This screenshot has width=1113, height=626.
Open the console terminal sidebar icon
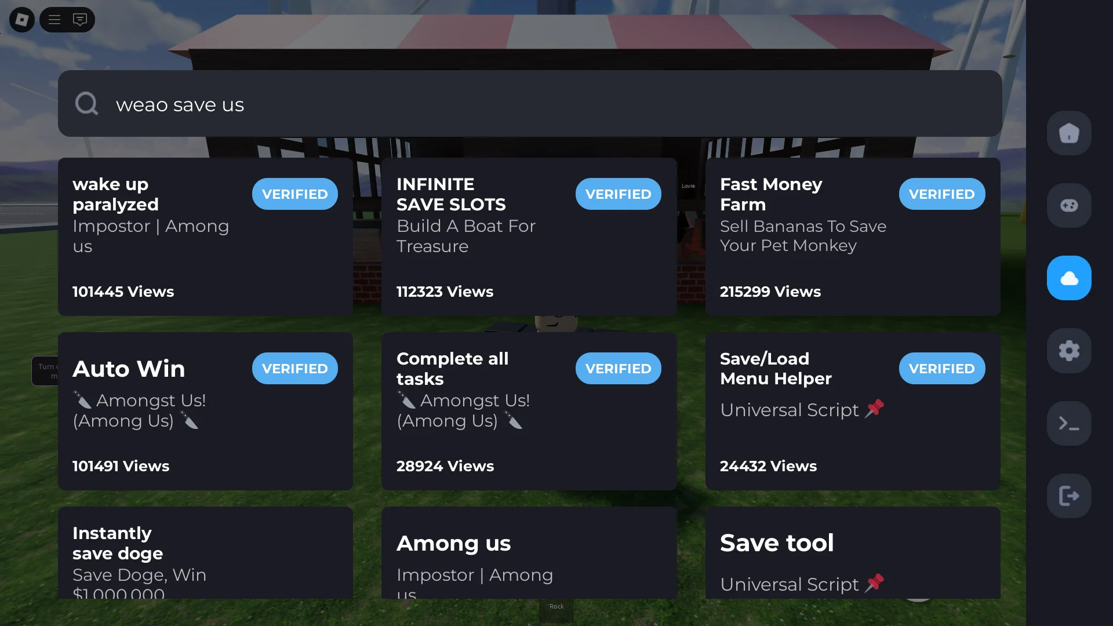(1069, 423)
